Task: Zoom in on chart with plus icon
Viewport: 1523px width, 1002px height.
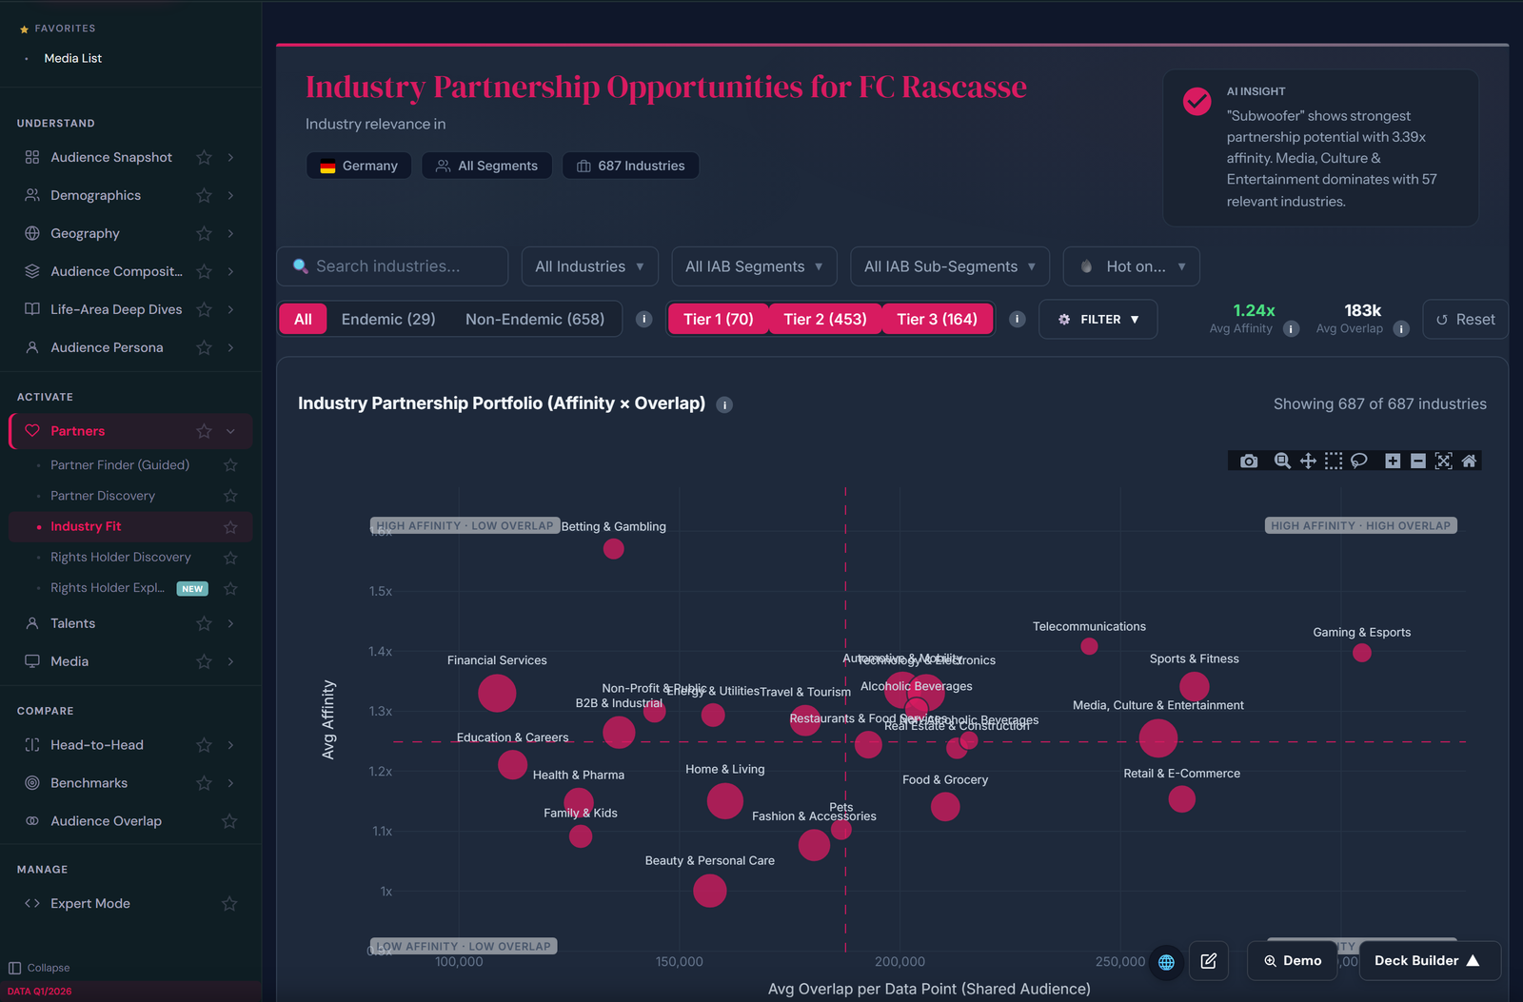Action: 1393,461
